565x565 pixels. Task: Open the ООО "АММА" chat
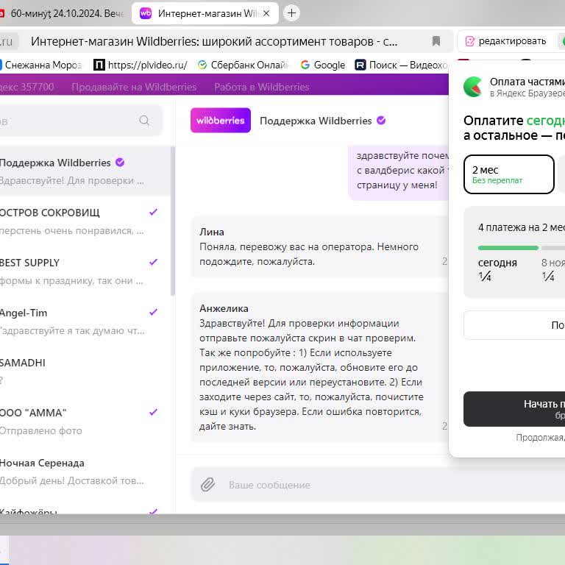(85, 422)
